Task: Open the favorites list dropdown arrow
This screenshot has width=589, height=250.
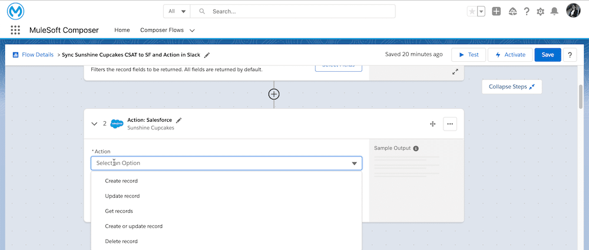Action: click(x=481, y=11)
